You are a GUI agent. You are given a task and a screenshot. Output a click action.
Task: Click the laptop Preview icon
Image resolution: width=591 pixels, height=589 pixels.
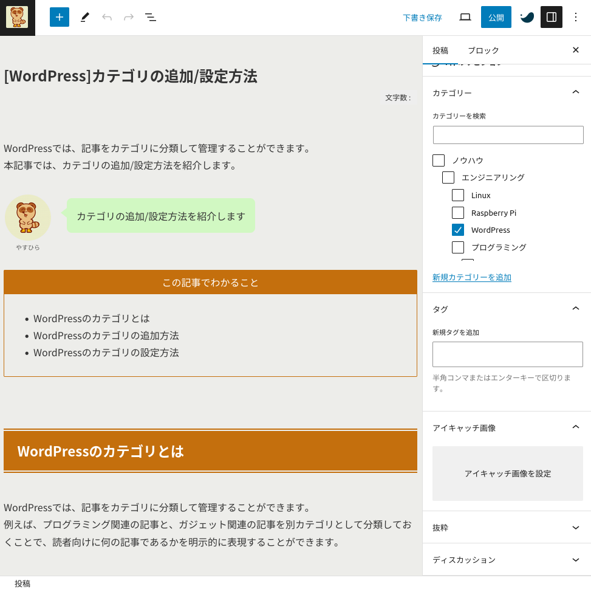tap(465, 18)
